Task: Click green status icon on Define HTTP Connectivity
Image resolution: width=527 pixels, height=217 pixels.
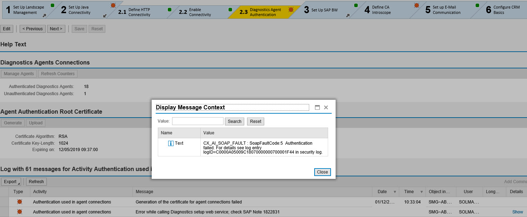Action: pyautogui.click(x=170, y=10)
